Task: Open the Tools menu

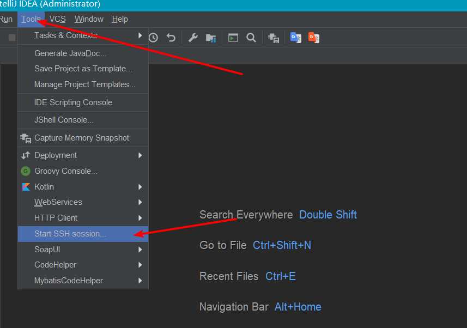Action: pos(31,20)
